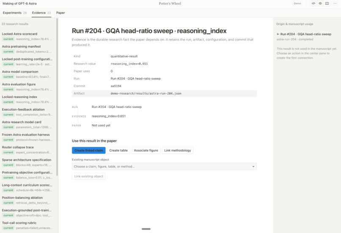Screen dimensions: 341x233
Task: Click Research value reasoning_index=0.651
Action: (x=129, y=64)
